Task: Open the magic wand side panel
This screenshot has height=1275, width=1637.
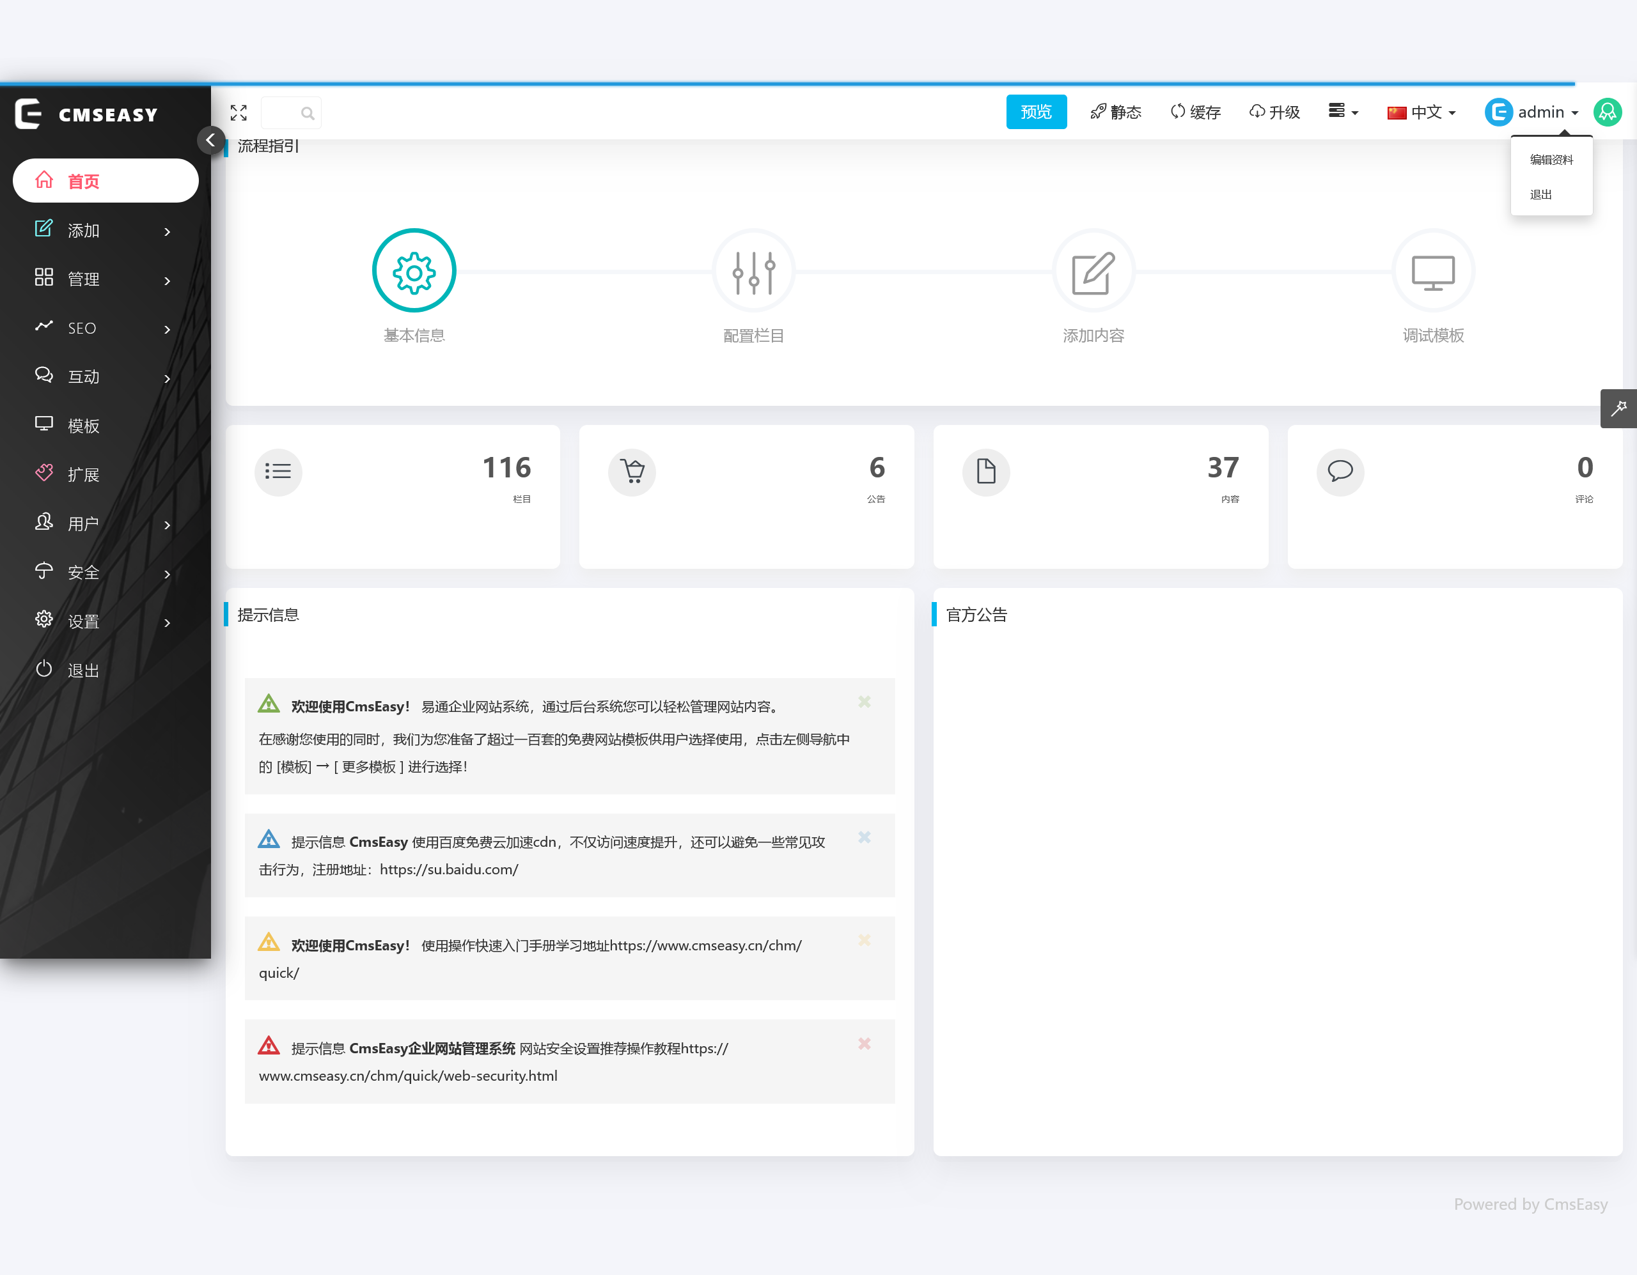Action: [1618, 408]
